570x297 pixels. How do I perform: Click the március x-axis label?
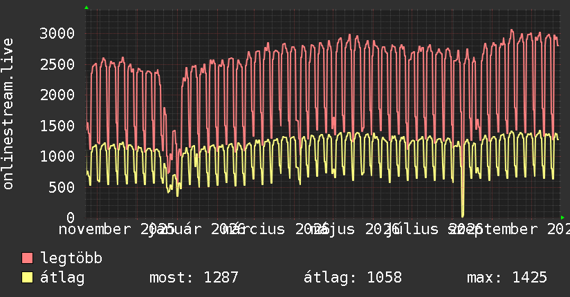point(254,229)
